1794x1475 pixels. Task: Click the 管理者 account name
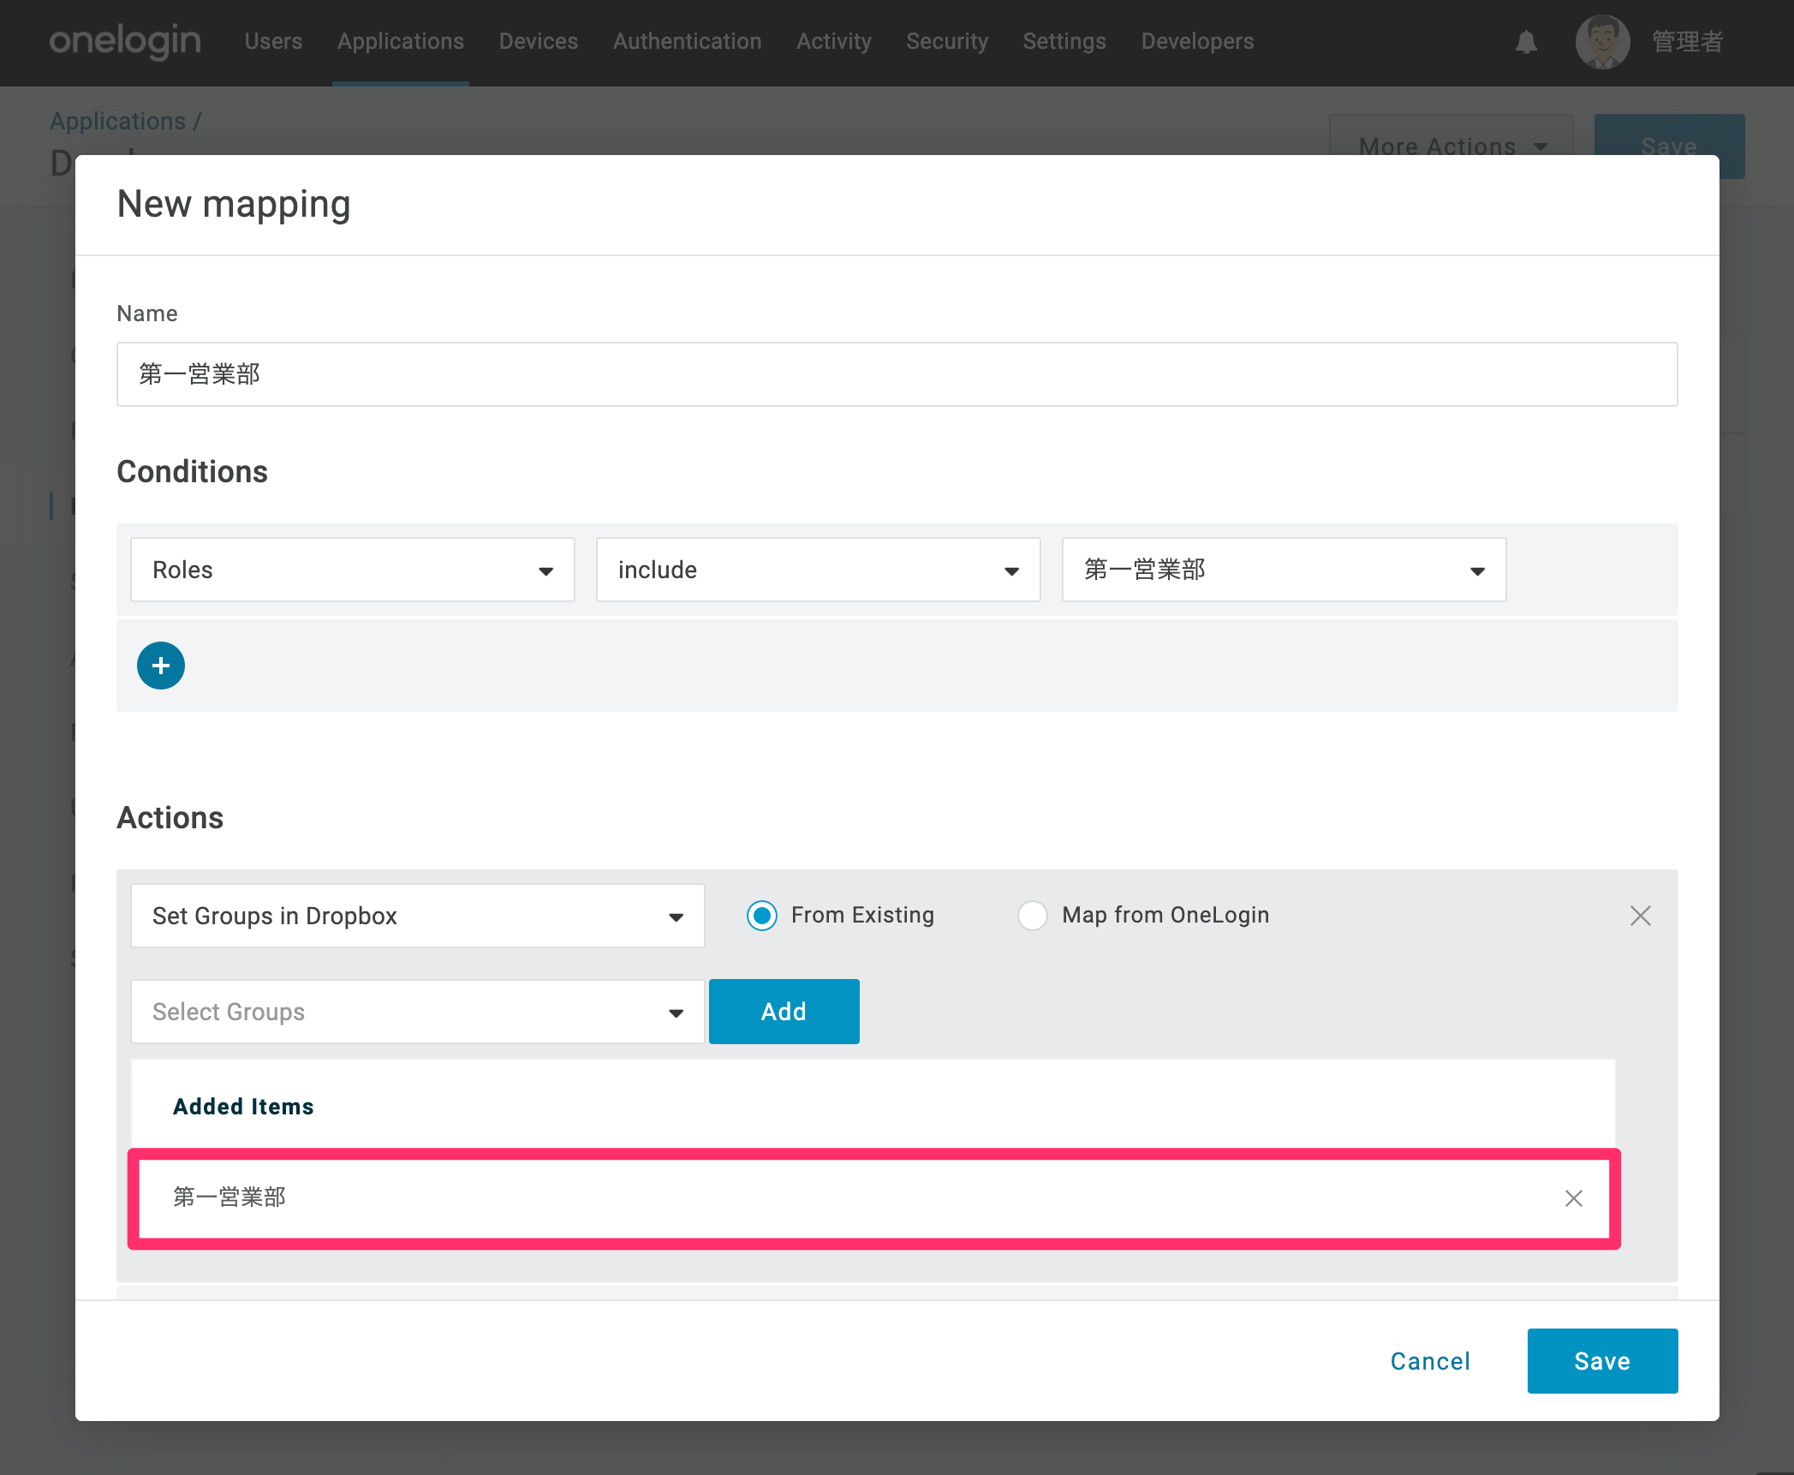pyautogui.click(x=1687, y=41)
